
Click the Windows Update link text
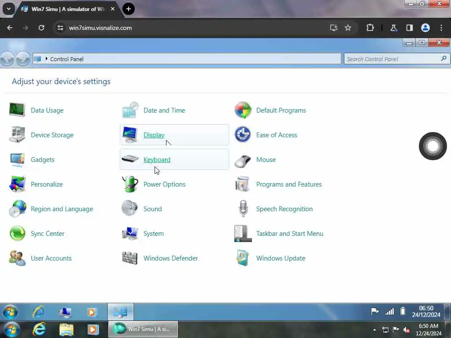[x=281, y=258]
